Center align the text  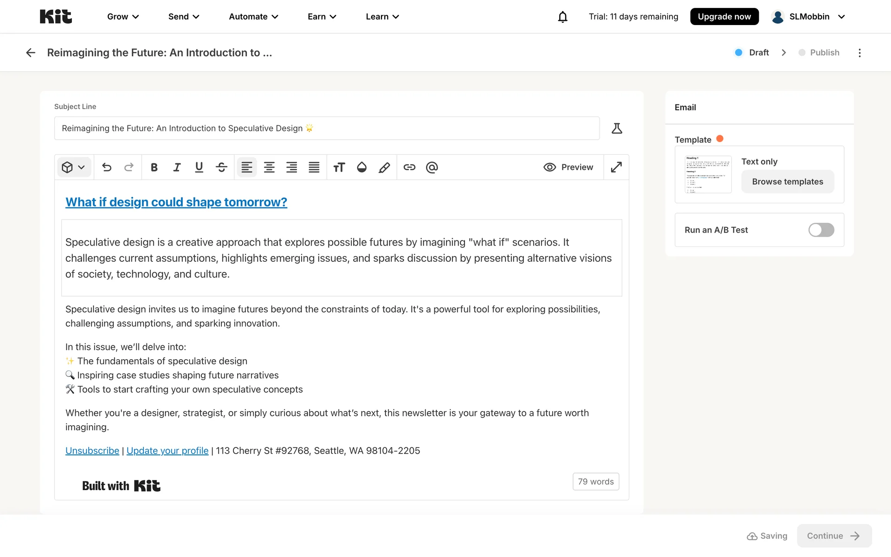269,167
